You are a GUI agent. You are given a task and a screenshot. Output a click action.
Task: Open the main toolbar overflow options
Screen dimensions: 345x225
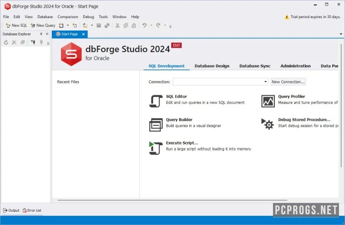click(x=170, y=26)
